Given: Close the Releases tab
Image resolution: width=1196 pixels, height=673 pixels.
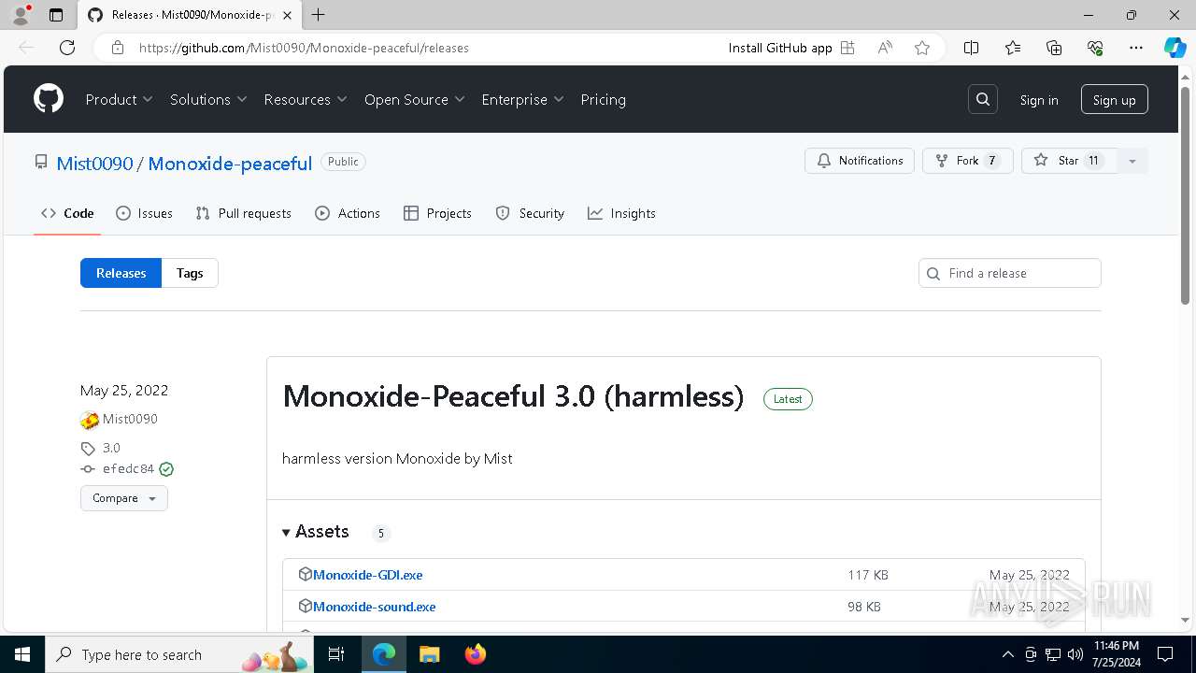Looking at the screenshot, I should pyautogui.click(x=287, y=15).
